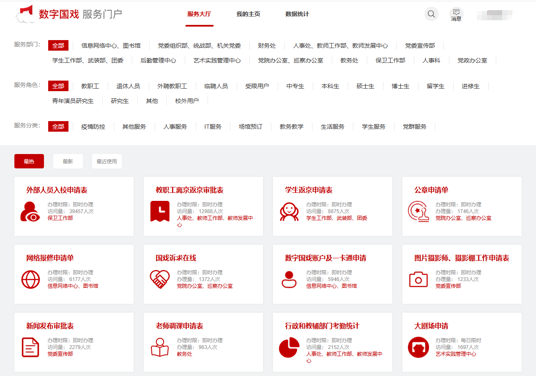This screenshot has width=536, height=376.
Task: Click the globe icon for 网络报修申请单
Action: click(30, 279)
